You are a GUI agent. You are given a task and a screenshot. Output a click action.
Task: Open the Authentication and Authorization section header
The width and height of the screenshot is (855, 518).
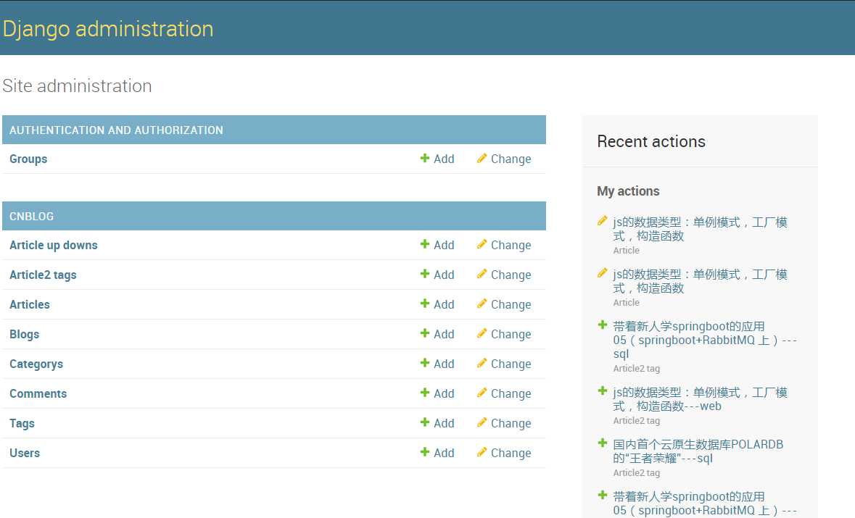coord(116,130)
